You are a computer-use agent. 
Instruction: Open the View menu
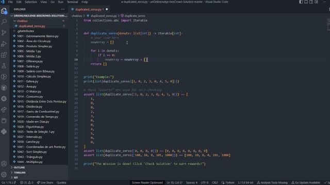[x=43, y=2]
